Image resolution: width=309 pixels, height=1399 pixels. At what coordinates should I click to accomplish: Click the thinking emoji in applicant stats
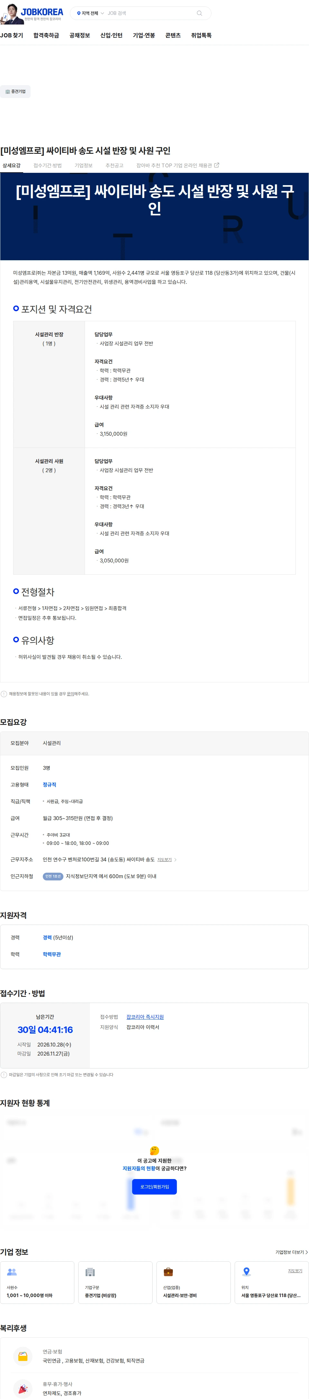[x=154, y=1150]
